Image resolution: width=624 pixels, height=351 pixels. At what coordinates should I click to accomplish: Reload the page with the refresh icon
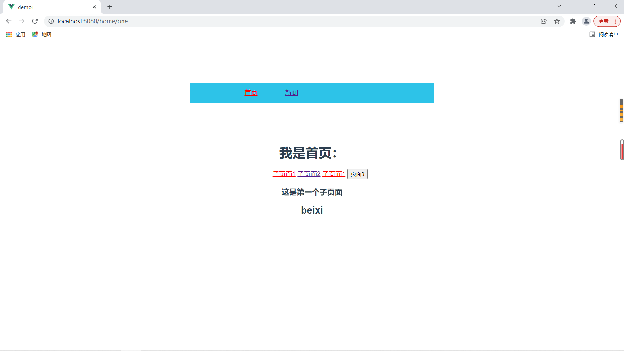pos(35,21)
